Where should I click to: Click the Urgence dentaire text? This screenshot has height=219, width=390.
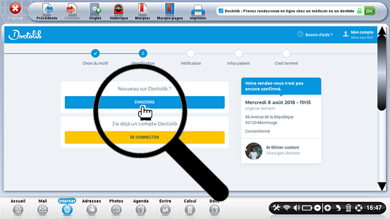point(260,109)
